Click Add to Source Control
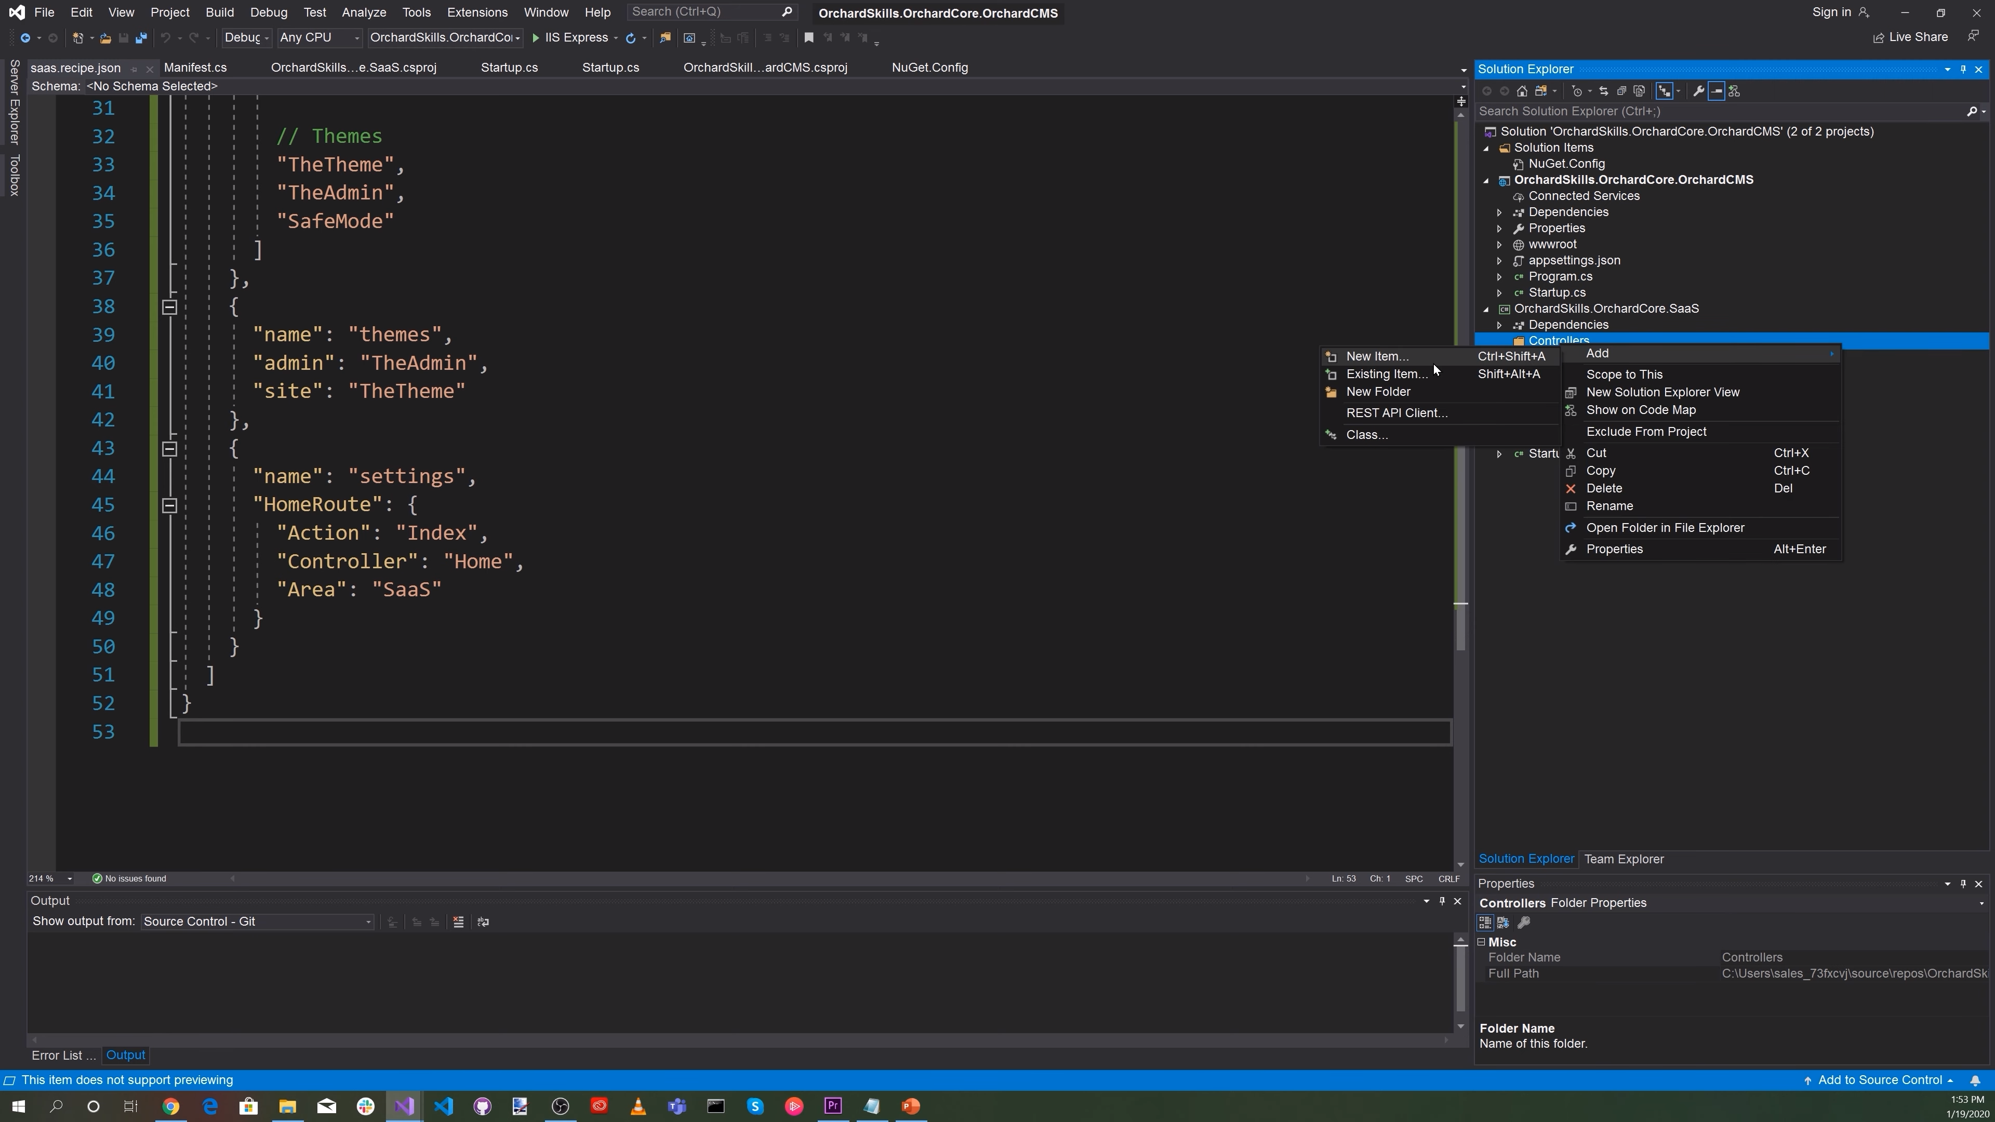This screenshot has height=1122, width=1995. 1879,1080
